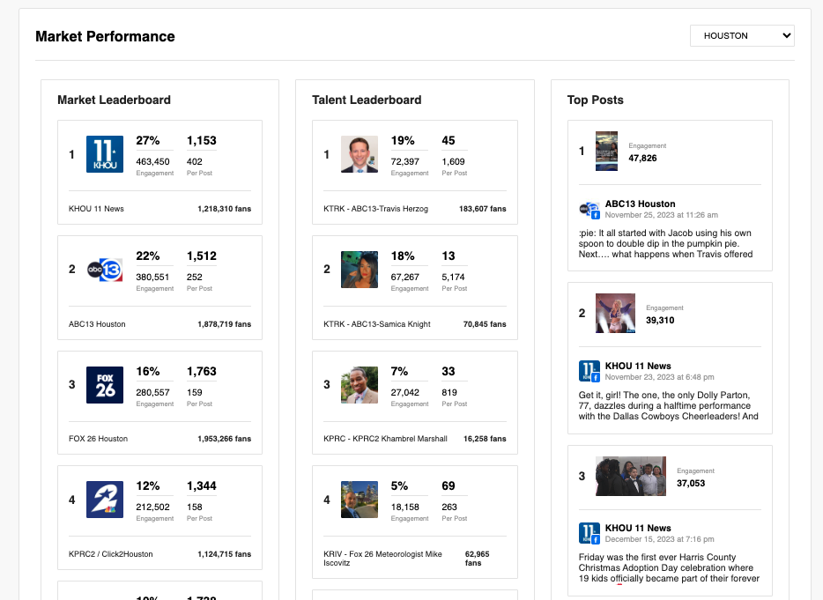Click KHOU avatar on the November 23 post

589,371
